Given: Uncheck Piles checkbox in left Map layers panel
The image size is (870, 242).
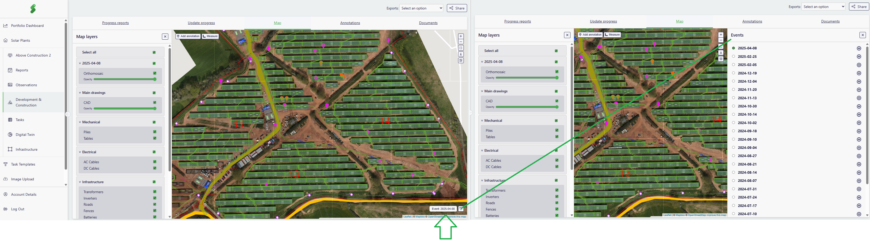Looking at the screenshot, I should click(155, 132).
